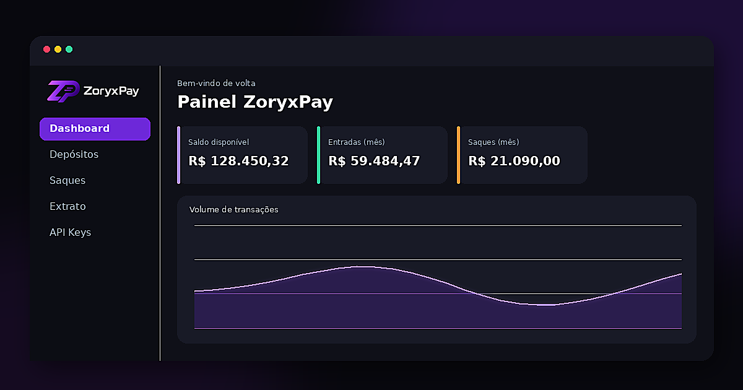Click the yellow minimize window dot
The width and height of the screenshot is (743, 390).
[58, 50]
